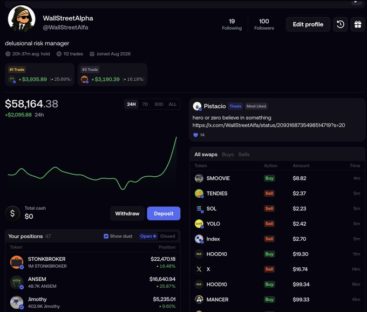Open the #1 Trade card
This screenshot has height=312, width=367.
pos(40,75)
